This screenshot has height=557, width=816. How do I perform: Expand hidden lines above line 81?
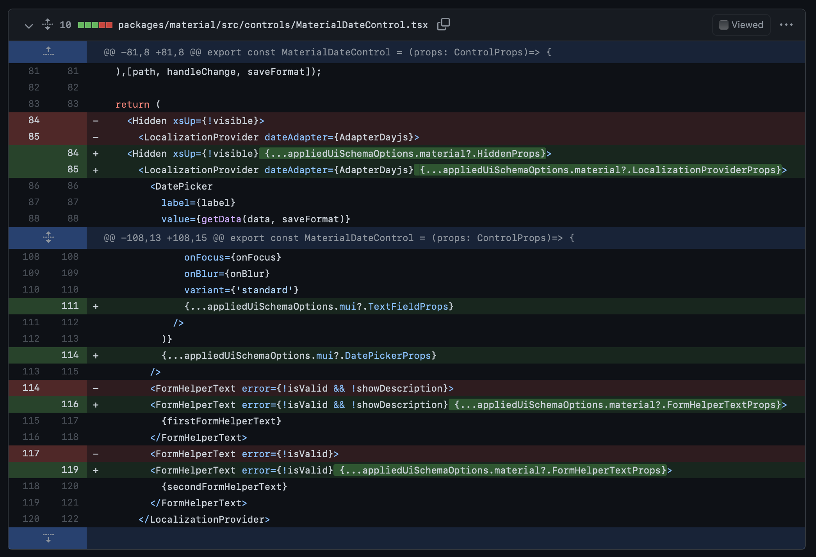(x=48, y=52)
